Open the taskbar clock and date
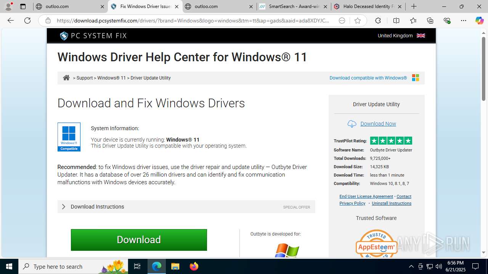This screenshot has width=488, height=274. (x=456, y=266)
